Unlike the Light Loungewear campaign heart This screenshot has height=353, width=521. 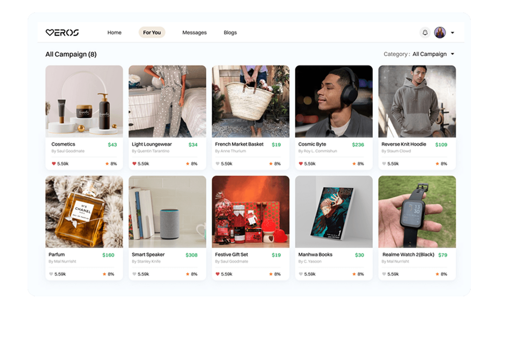coord(134,164)
